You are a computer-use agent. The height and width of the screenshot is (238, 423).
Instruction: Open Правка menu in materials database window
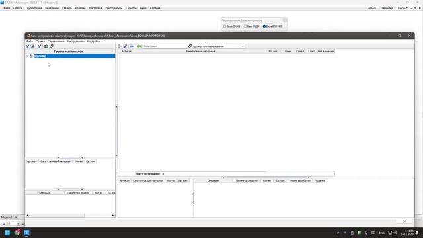pos(40,41)
